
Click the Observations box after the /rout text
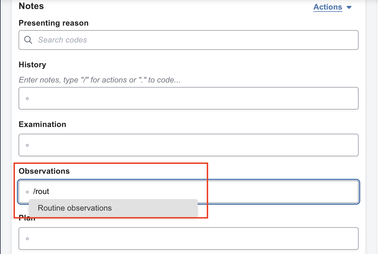coord(197,191)
